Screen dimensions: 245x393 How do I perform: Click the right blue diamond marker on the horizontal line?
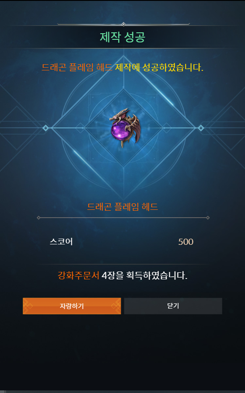tap(201, 128)
